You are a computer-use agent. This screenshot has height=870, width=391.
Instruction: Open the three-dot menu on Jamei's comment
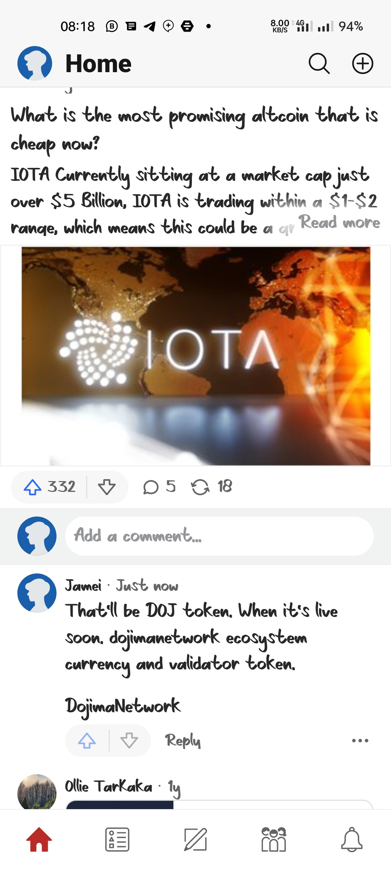(x=360, y=741)
